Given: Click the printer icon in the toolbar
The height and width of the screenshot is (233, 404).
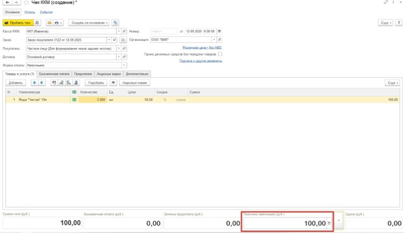Looking at the screenshot, I should point(56,23).
